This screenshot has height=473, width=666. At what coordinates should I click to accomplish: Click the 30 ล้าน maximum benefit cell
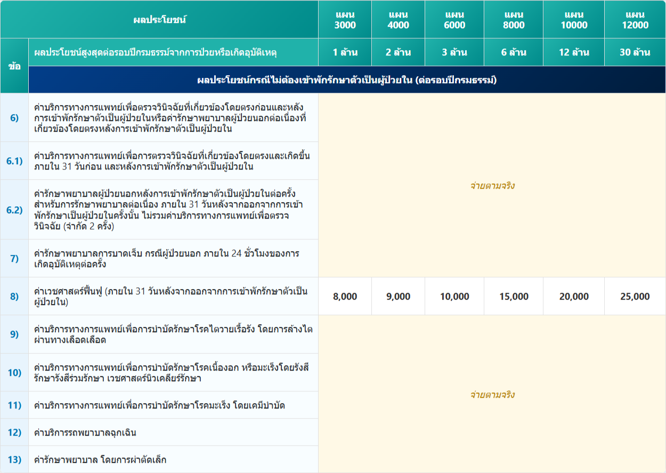pos(635,52)
